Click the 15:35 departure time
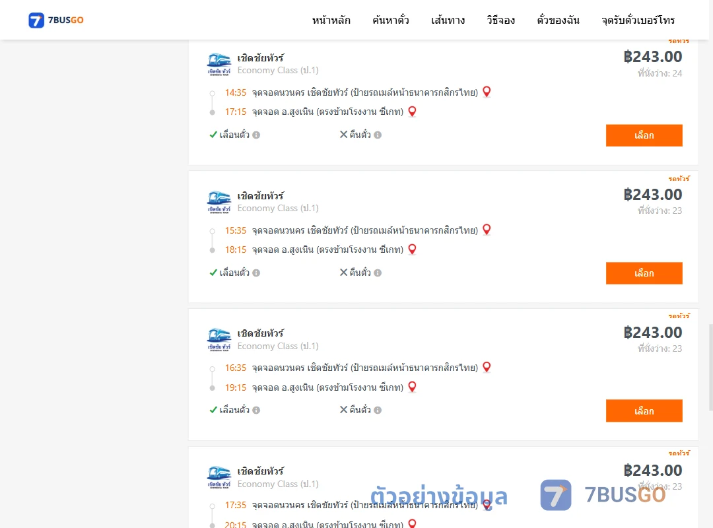This screenshot has height=528, width=713. pyautogui.click(x=235, y=230)
